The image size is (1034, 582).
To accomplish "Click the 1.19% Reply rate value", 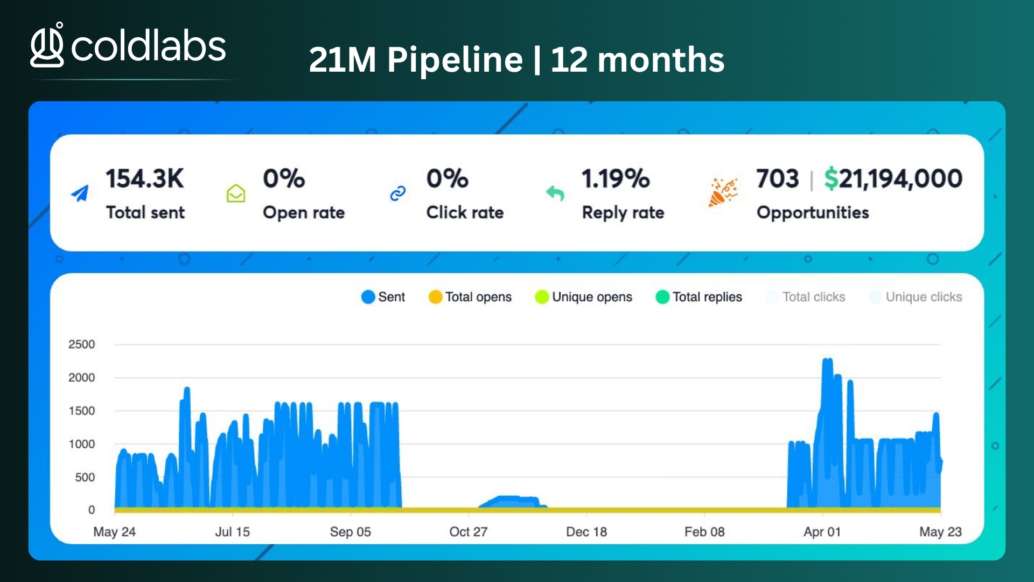I will [616, 178].
